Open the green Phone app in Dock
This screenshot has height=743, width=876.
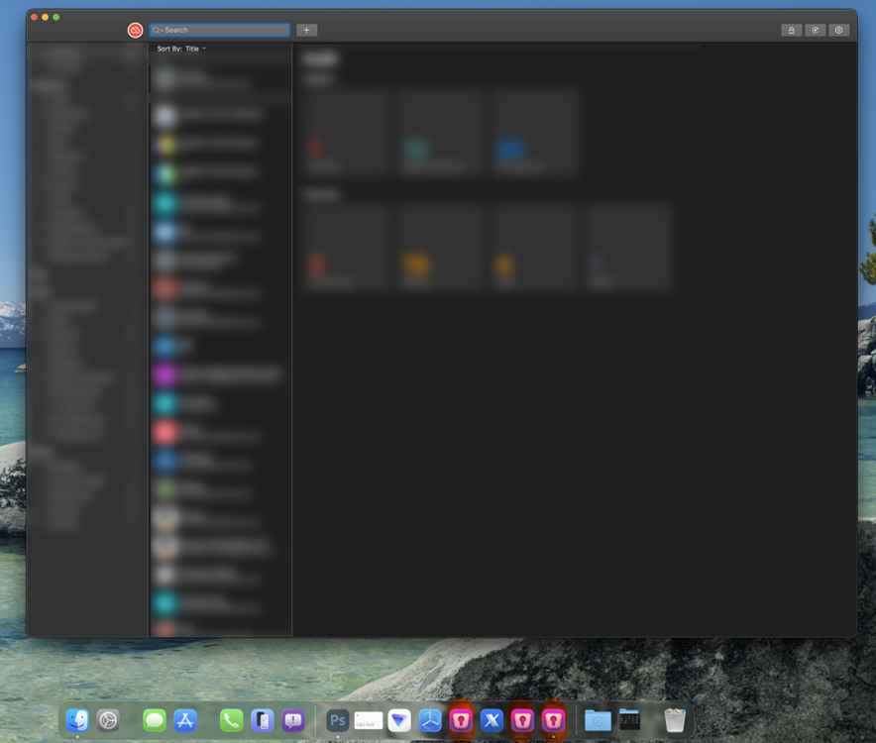231,720
